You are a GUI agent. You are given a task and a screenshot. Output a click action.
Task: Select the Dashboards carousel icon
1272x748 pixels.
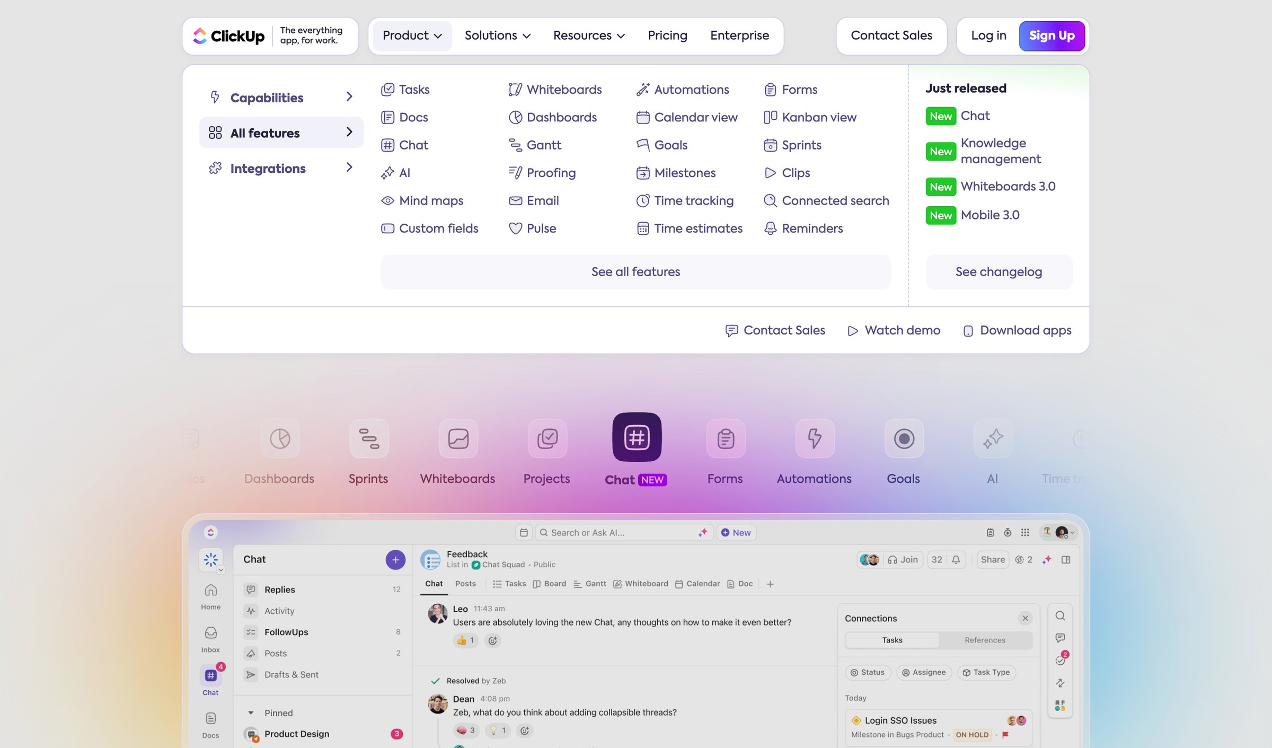pos(280,438)
